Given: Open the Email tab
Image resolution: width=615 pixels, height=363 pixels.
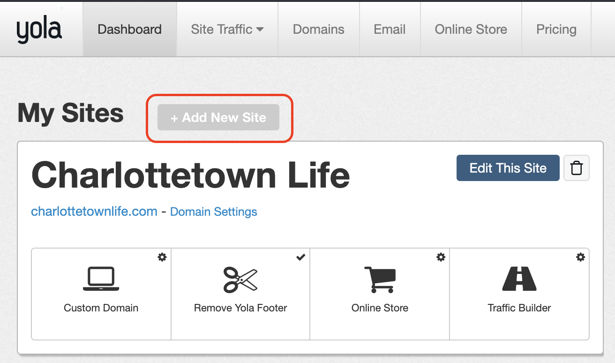Looking at the screenshot, I should coord(390,29).
